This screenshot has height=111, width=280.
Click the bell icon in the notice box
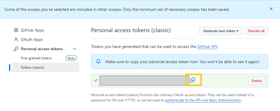tap(98, 62)
